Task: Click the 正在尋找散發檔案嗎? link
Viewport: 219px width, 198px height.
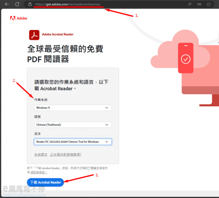Action: [x=66, y=155]
